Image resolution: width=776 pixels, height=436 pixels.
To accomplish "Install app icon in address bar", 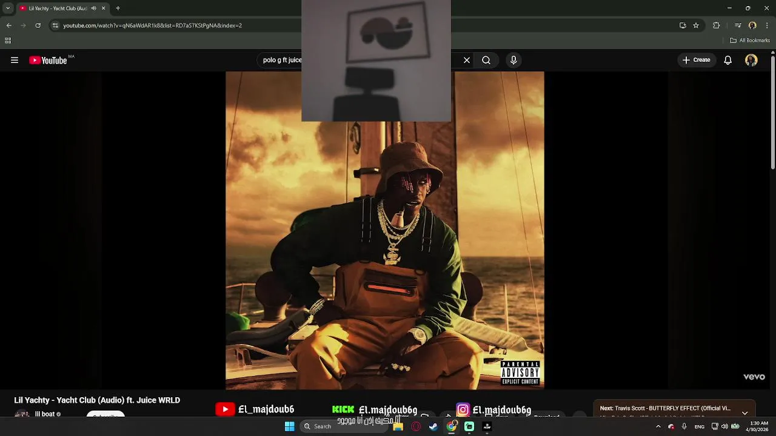I will [x=683, y=25].
